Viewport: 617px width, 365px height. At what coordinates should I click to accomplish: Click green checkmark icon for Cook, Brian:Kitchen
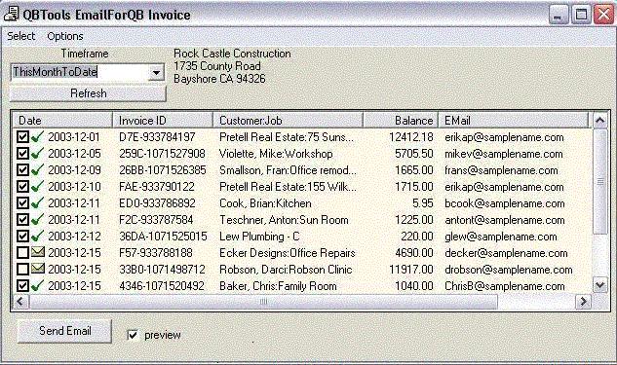click(x=37, y=202)
